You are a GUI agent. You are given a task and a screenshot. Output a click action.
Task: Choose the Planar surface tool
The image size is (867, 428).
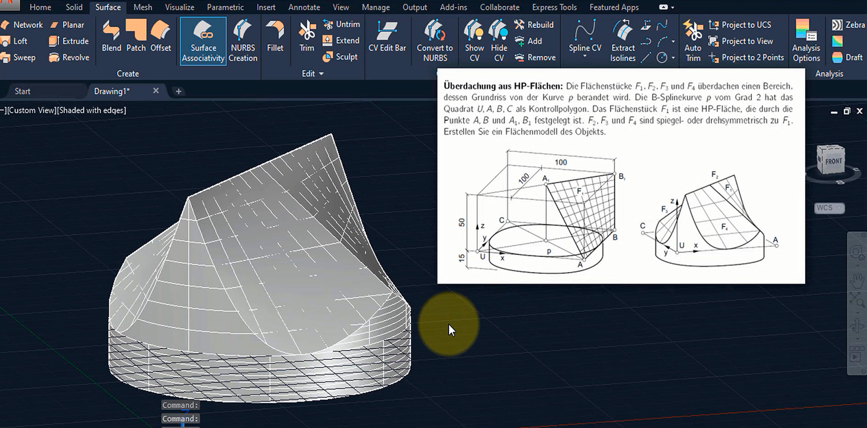coord(68,25)
